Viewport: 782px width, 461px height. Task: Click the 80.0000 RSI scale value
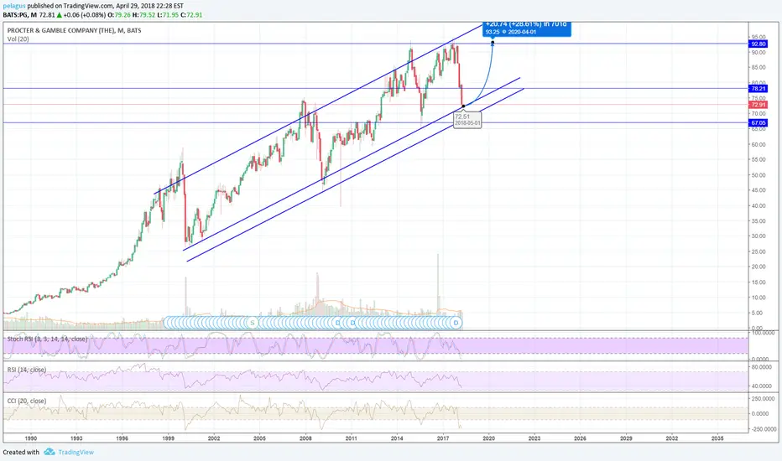click(764, 367)
